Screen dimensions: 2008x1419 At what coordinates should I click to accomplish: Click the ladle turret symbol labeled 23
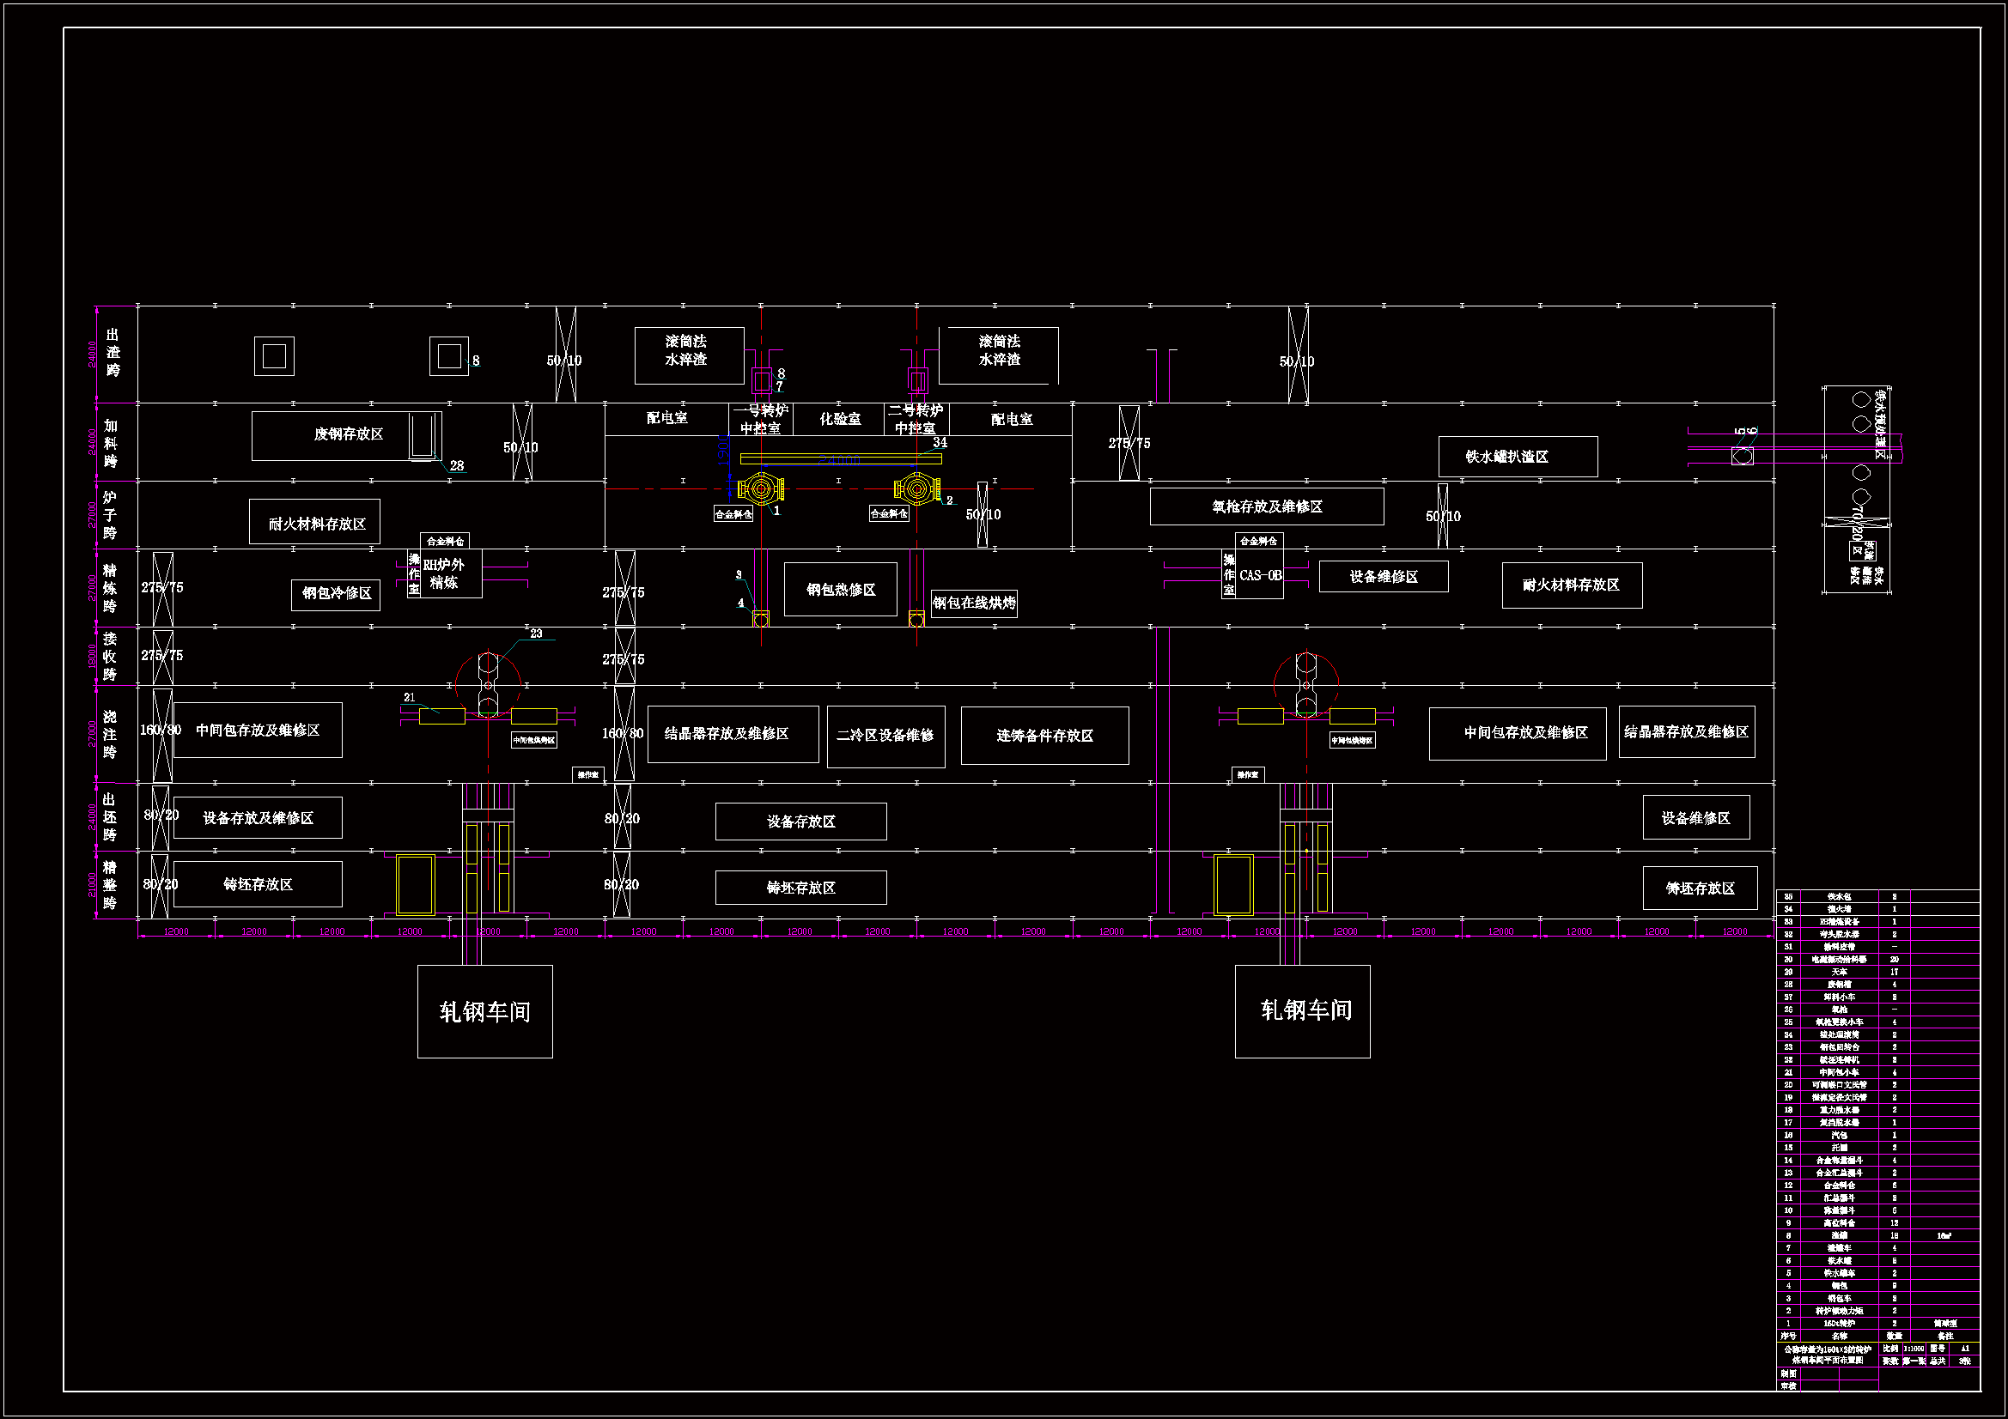488,684
